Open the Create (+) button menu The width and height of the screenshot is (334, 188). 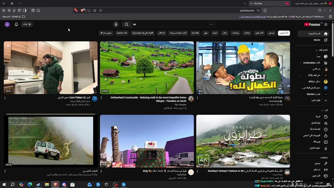point(27,24)
